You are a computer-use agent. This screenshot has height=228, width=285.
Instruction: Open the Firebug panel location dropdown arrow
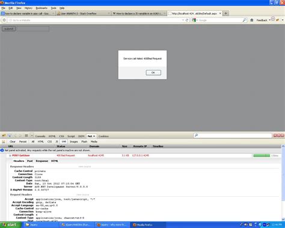click(x=32, y=136)
